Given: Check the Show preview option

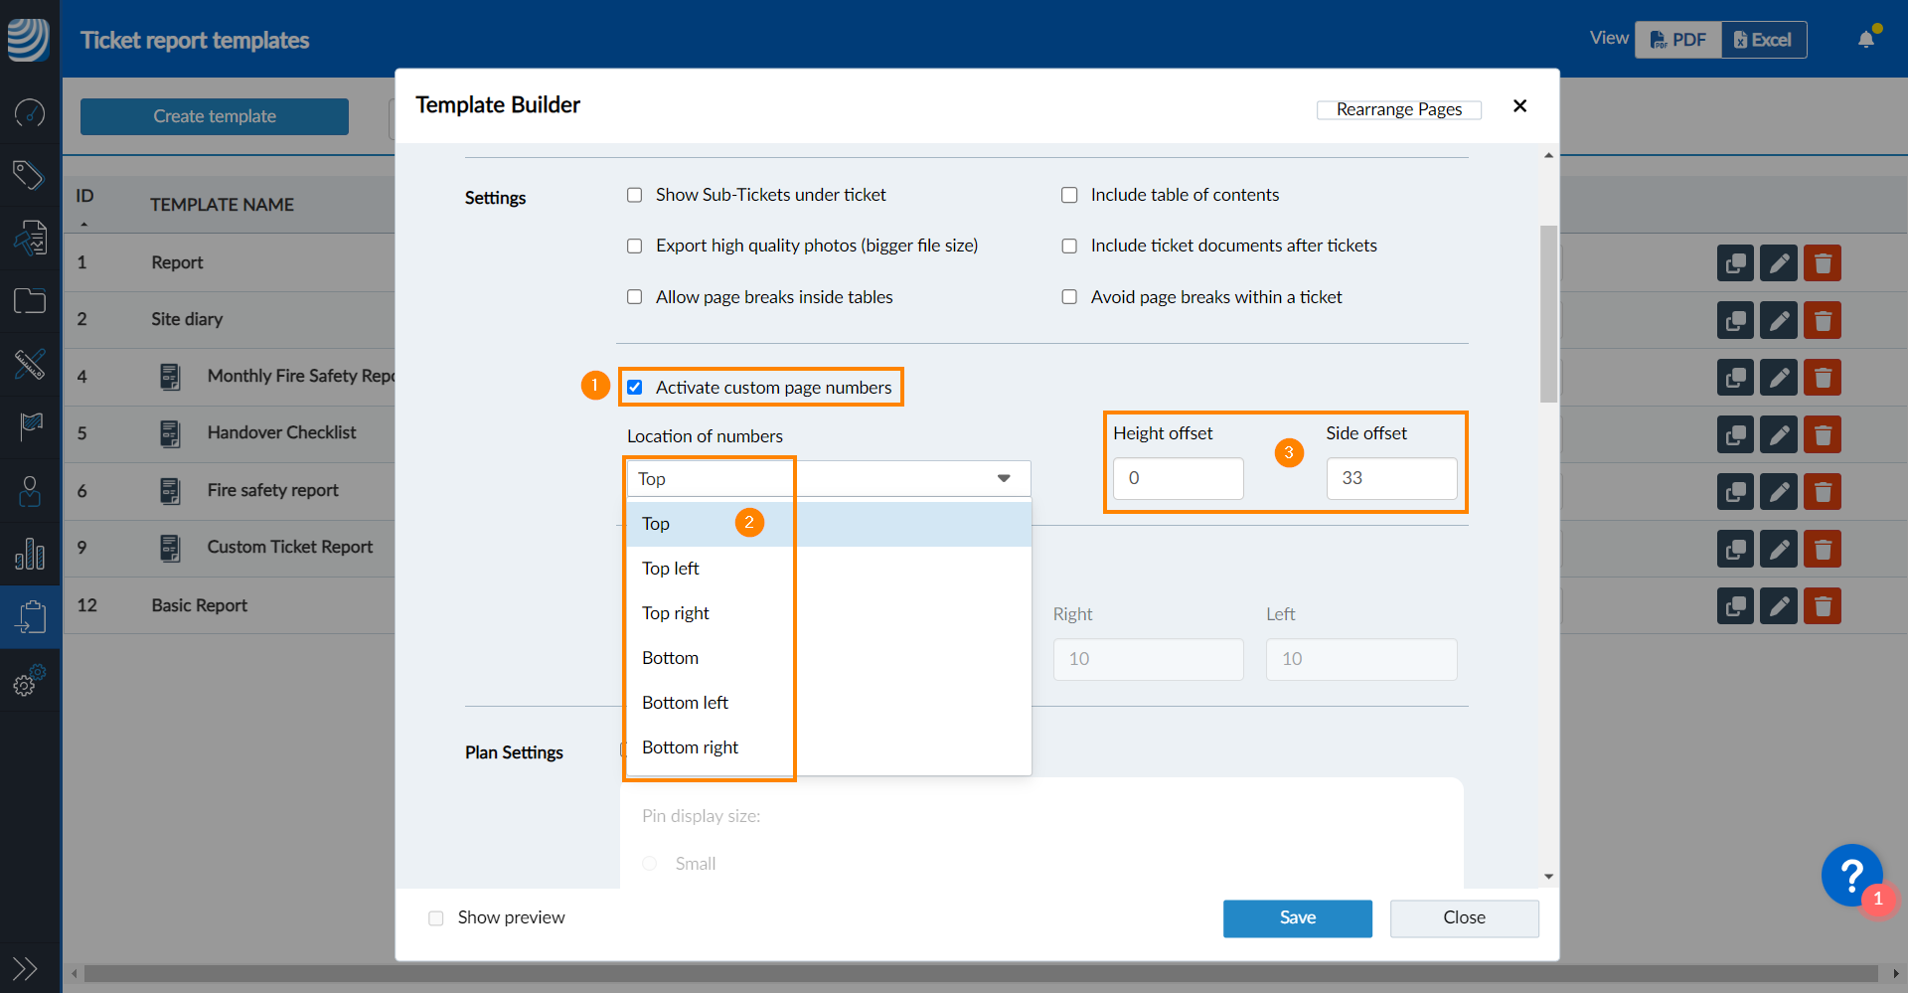Looking at the screenshot, I should tap(435, 917).
